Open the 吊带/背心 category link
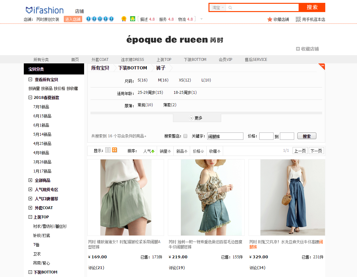357x277 pixels. tap(42, 263)
